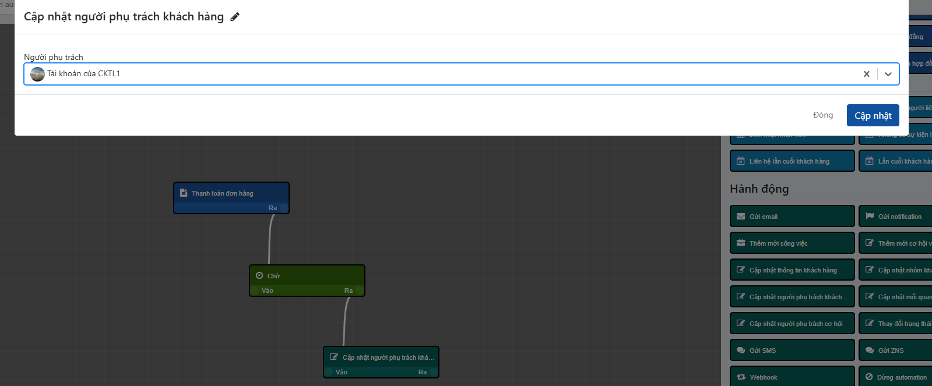932x386 pixels.
Task: Click the envelope icon of Gửi email action
Action: [741, 217]
